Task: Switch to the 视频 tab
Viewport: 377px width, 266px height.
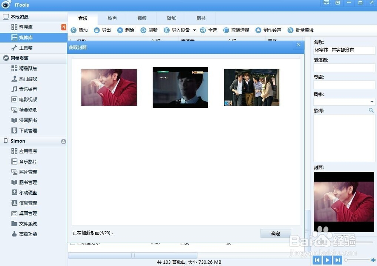Action: click(142, 18)
